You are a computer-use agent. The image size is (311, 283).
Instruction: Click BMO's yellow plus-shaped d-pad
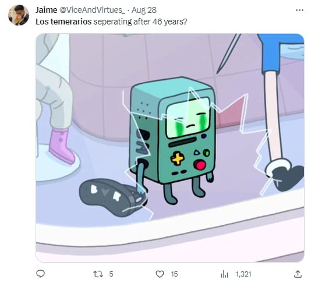coord(177,158)
